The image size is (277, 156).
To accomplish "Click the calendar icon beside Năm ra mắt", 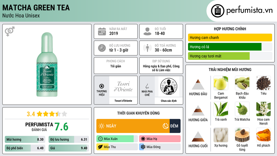I will coord(102,31).
